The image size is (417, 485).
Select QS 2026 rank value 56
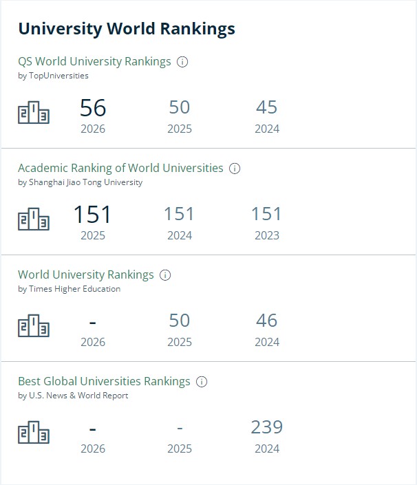(x=93, y=108)
